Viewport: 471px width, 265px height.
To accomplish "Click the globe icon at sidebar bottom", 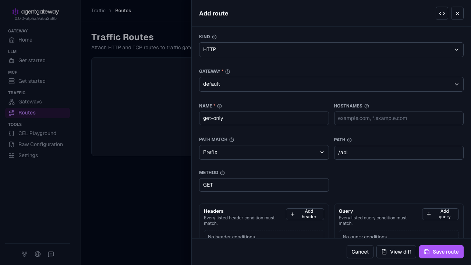I will click(x=38, y=254).
